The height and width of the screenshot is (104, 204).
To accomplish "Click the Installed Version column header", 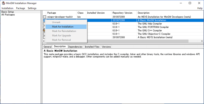I will 99,13.
